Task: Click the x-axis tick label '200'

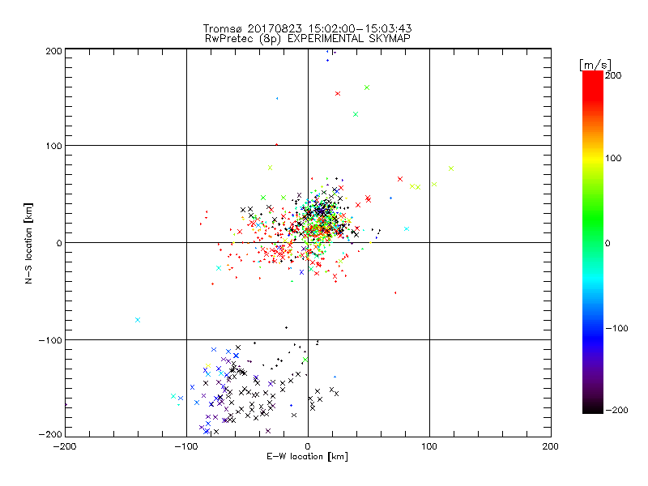Action: (x=551, y=446)
